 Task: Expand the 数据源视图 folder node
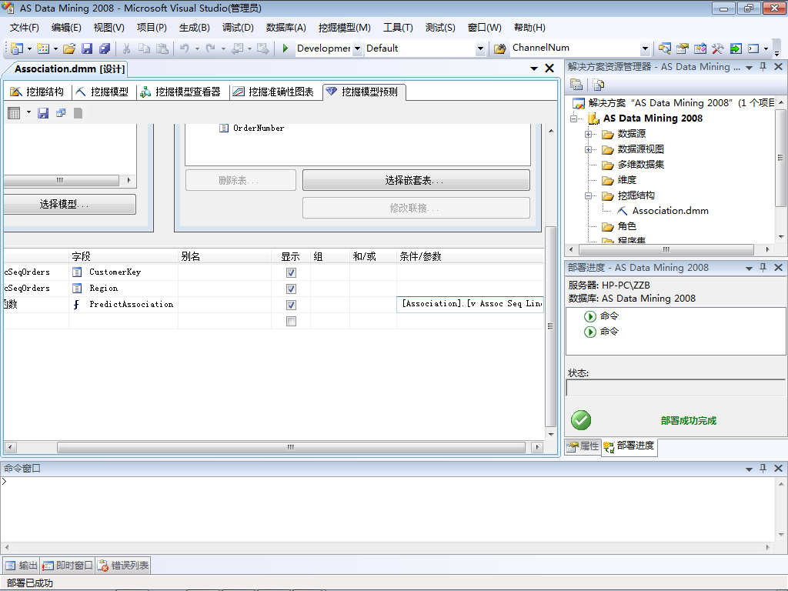588,149
